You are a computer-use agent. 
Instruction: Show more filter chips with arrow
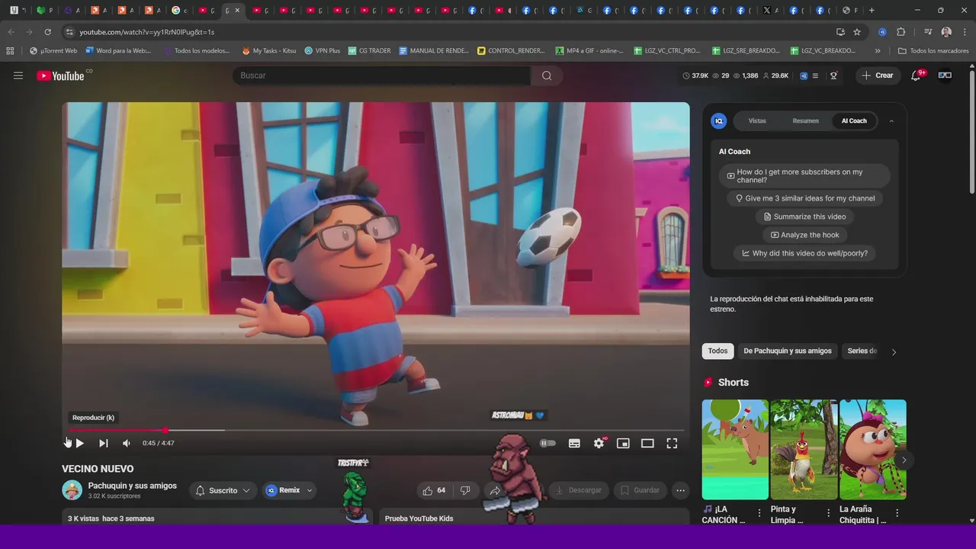pyautogui.click(x=894, y=352)
